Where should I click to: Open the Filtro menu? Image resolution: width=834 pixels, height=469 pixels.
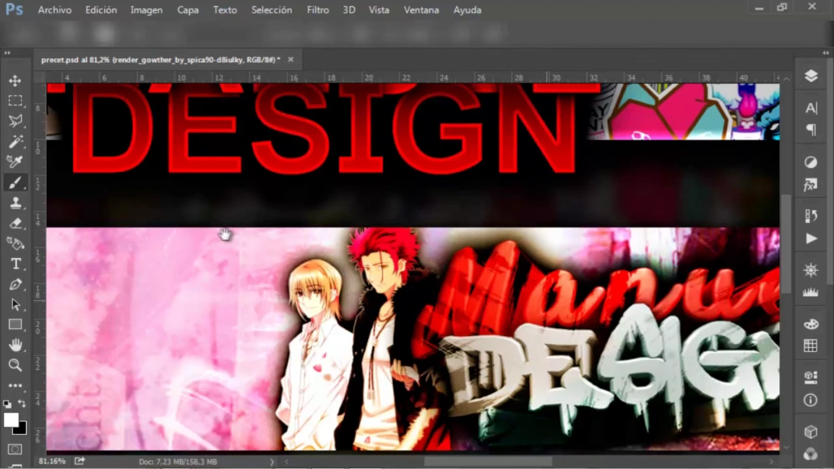click(318, 10)
